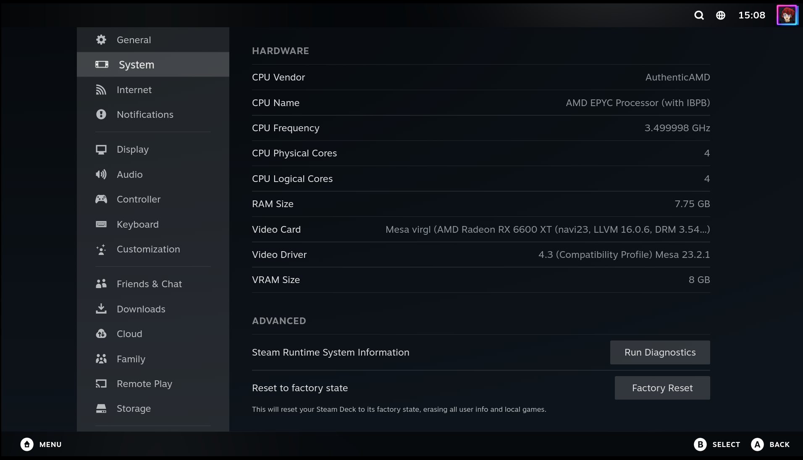Go to Customization settings

coord(148,249)
